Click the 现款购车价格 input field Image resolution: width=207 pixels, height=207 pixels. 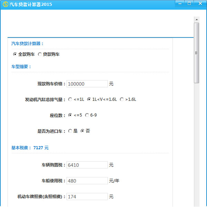pyautogui.click(x=87, y=84)
